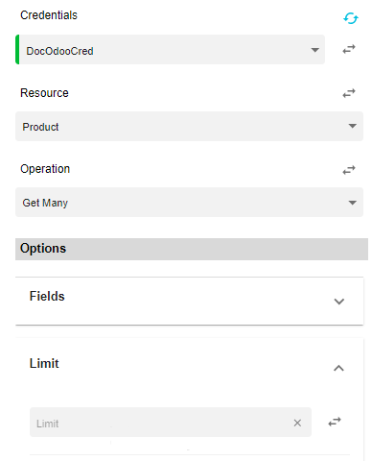The image size is (372, 461).
Task: Click the caret arrow in Credentials dropdown
Action: pos(315,50)
